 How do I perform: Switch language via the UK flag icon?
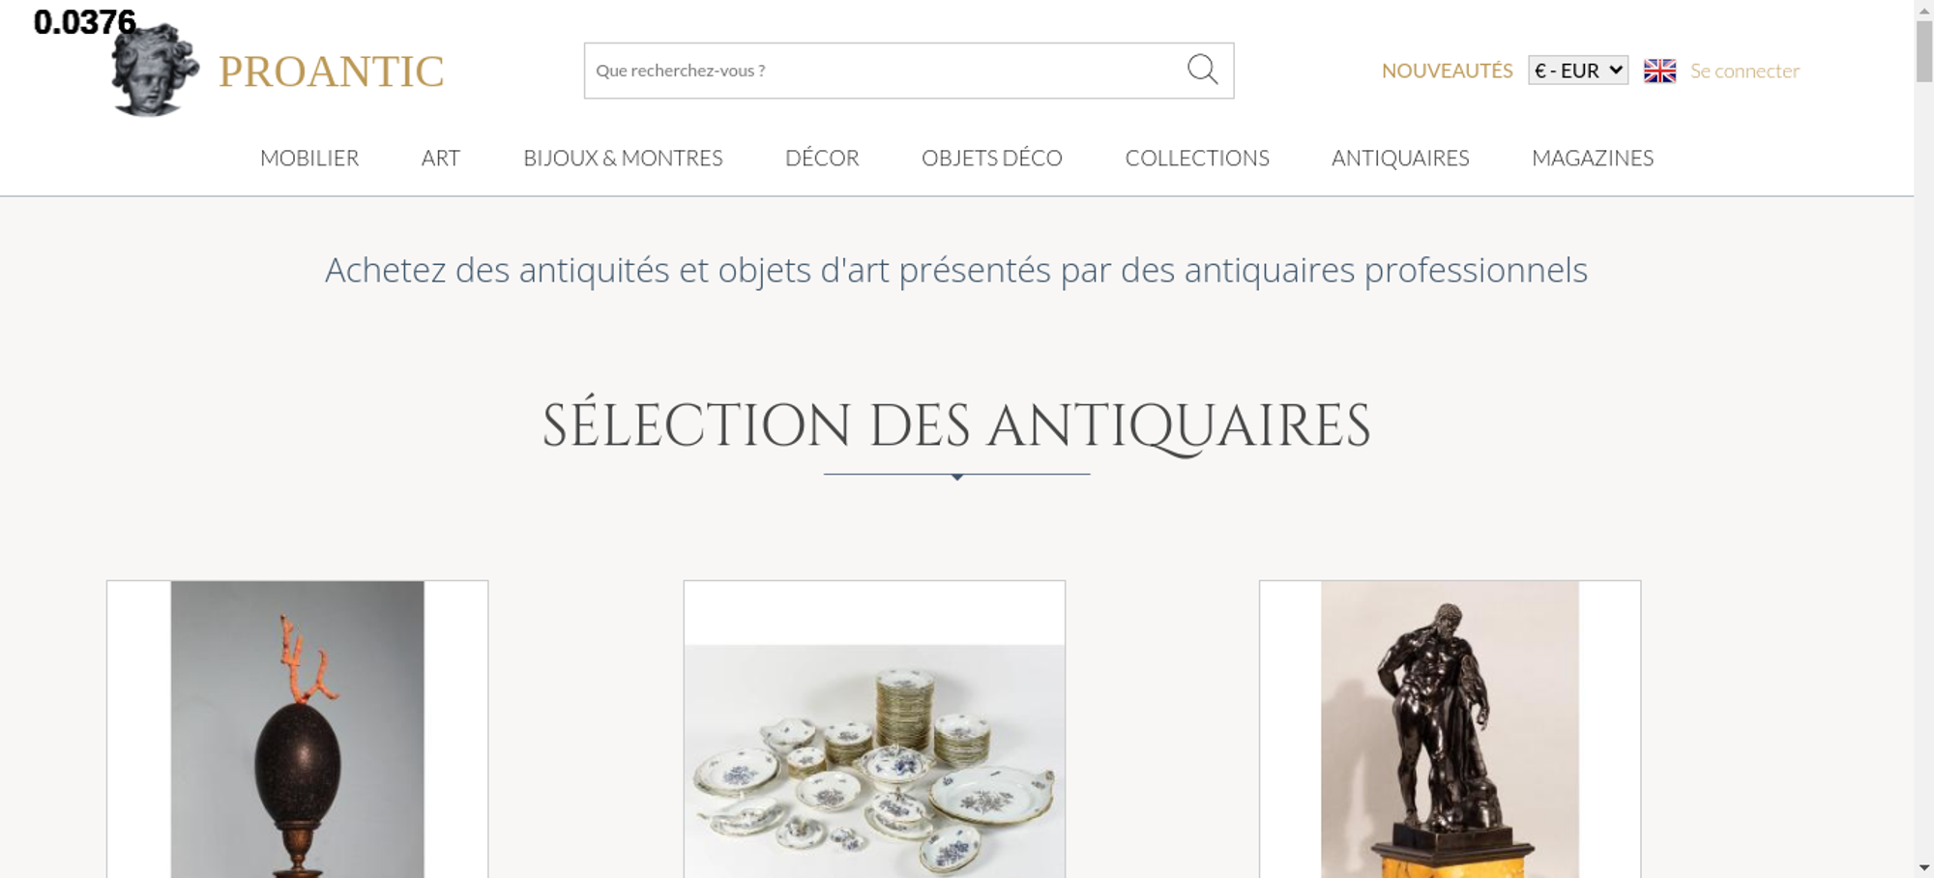(1659, 71)
